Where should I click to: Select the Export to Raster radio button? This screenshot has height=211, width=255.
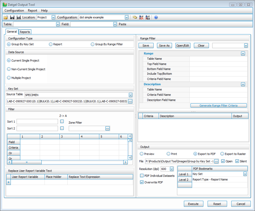coord(222,154)
